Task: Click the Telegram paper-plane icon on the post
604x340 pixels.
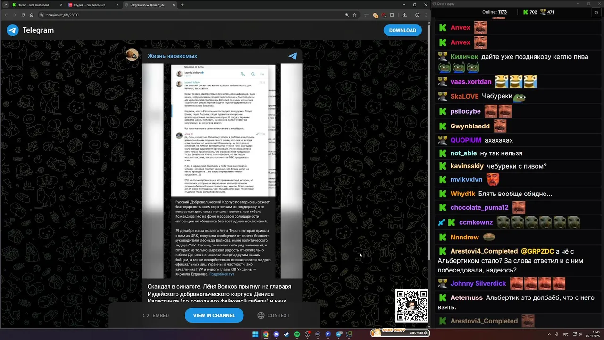Action: 293,56
